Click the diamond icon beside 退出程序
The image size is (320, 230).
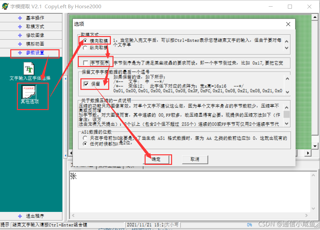coord(20,216)
